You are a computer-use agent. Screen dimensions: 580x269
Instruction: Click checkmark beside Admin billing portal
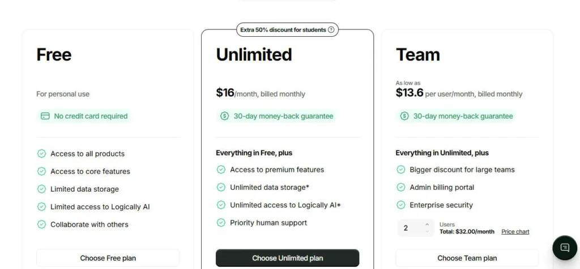tap(401, 187)
